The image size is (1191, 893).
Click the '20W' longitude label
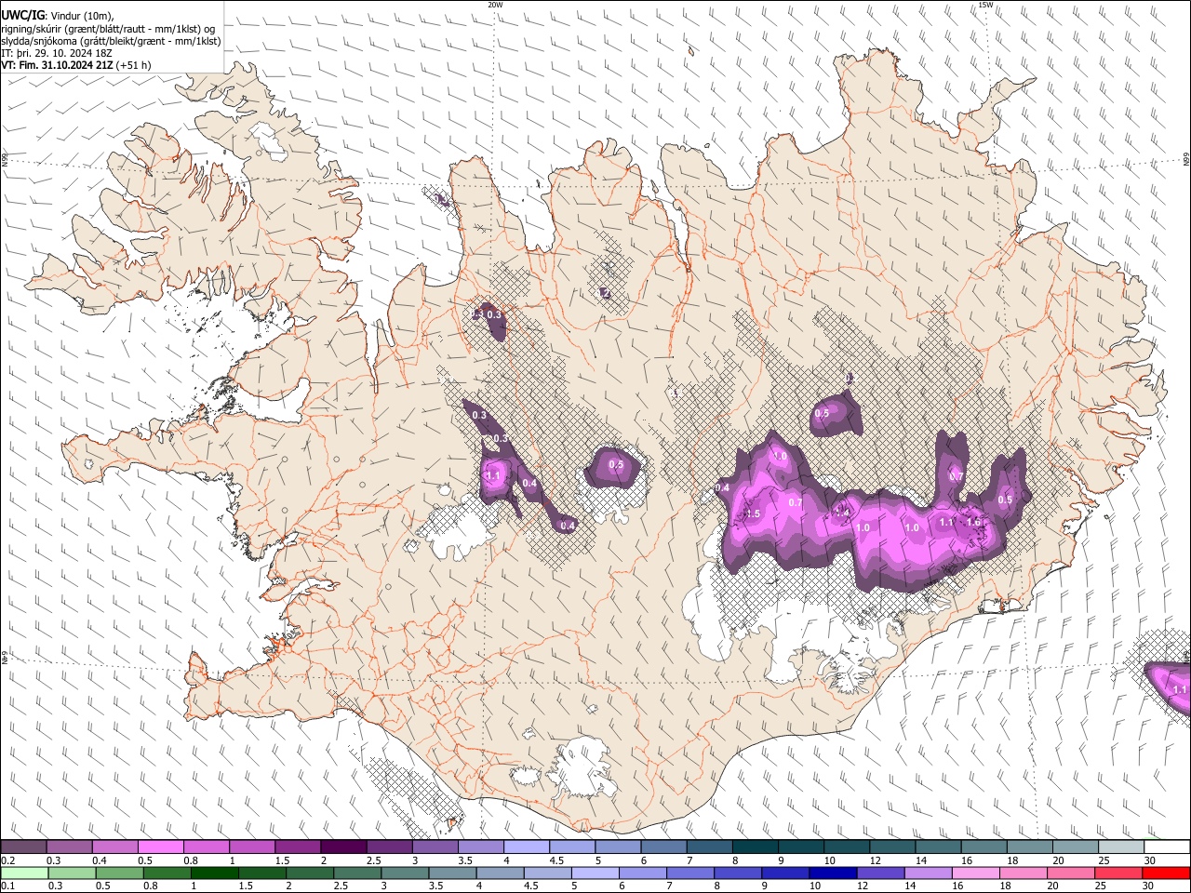[x=495, y=5]
